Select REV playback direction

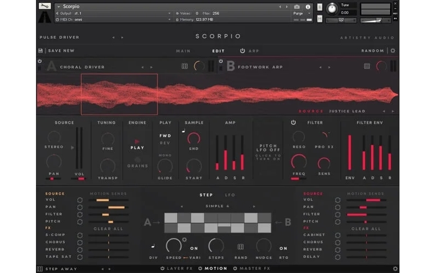(165, 143)
